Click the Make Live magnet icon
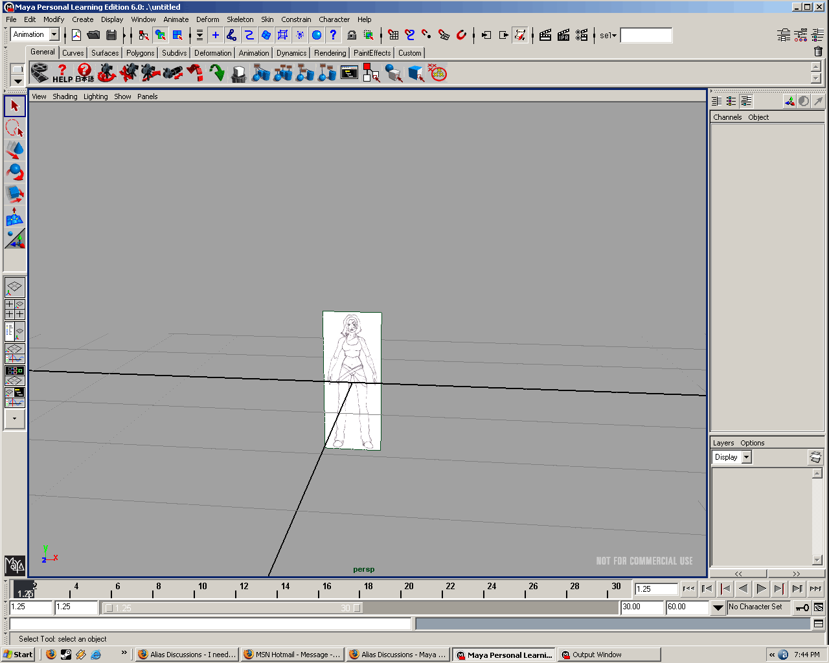The height and width of the screenshot is (663, 829). pyautogui.click(x=461, y=35)
